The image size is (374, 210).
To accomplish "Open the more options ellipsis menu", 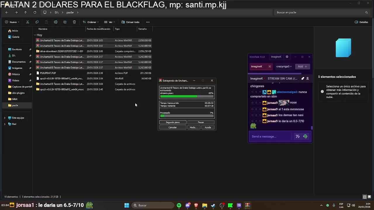I will [x=148, y=22].
